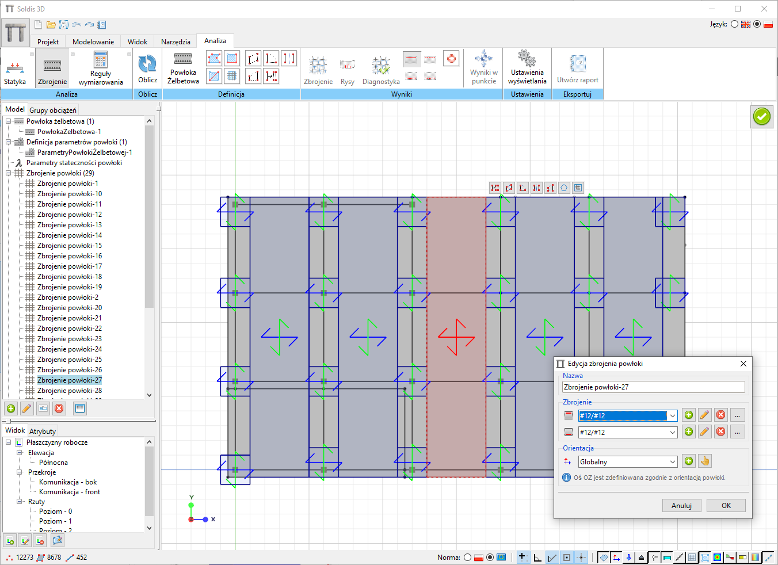Open Orientacja Globalny dropdown
Image resolution: width=778 pixels, height=565 pixels.
(x=672, y=462)
